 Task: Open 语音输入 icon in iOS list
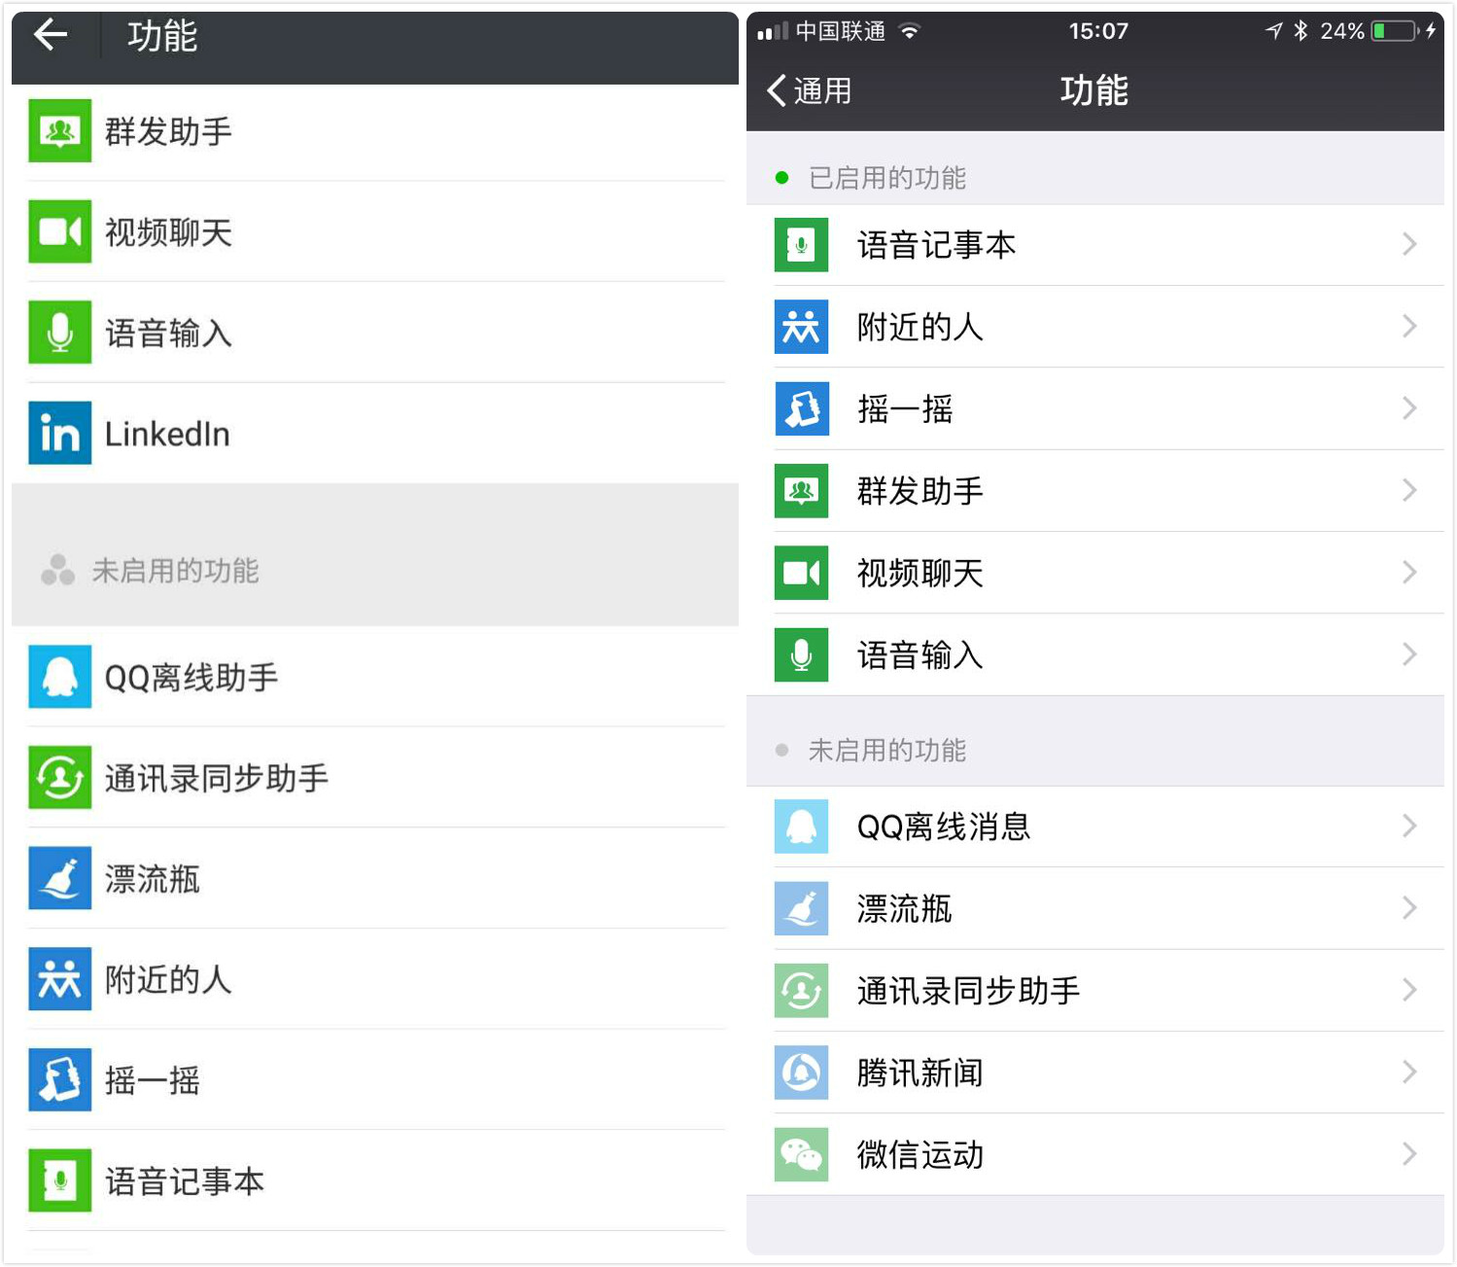click(x=801, y=654)
